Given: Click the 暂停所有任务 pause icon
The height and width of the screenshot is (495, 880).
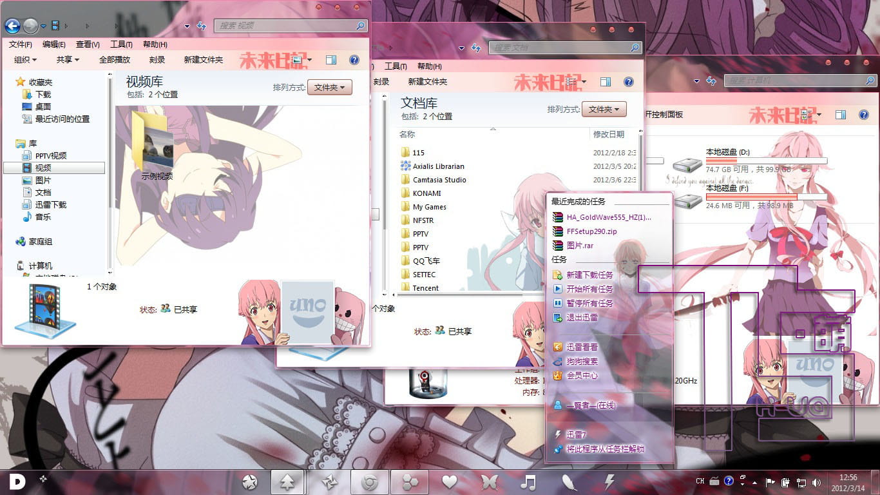Looking at the screenshot, I should pos(558,303).
